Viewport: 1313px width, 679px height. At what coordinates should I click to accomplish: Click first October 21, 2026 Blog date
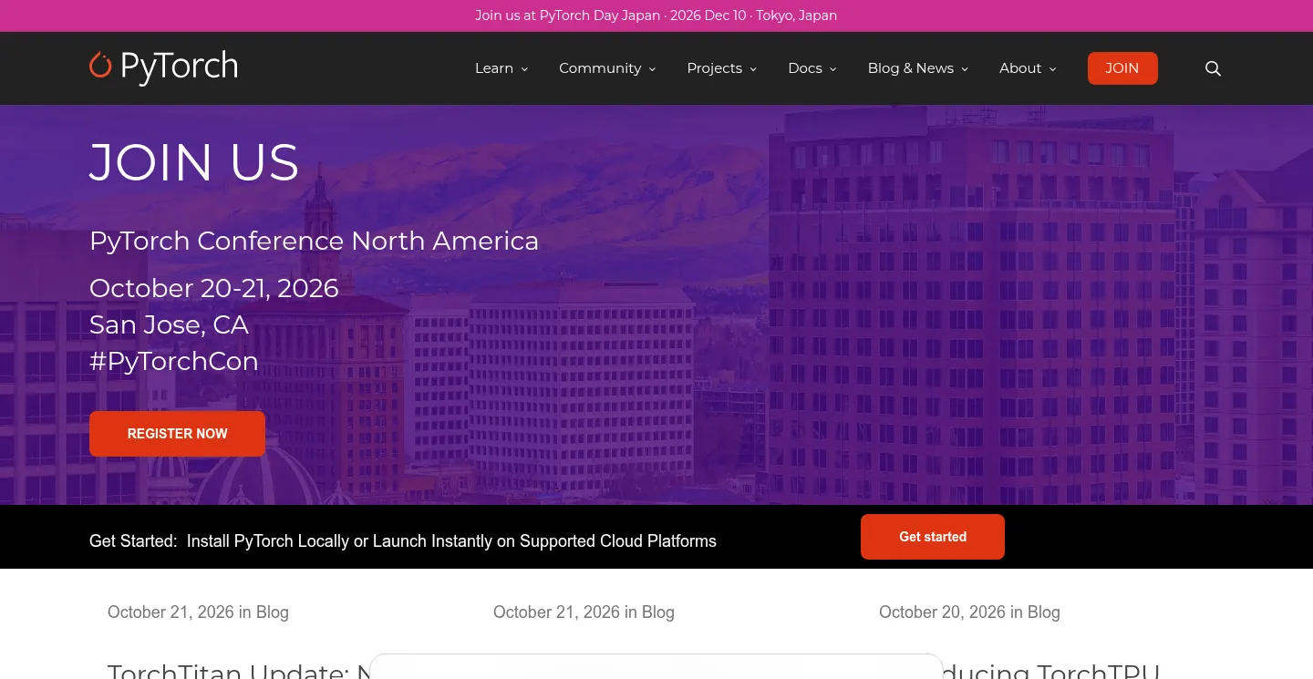point(198,612)
